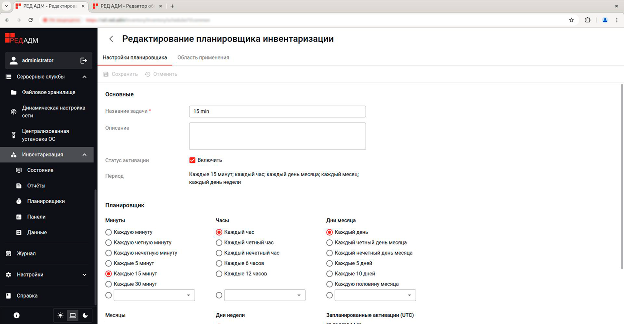Switch to light theme sun icon
Screen dimensions: 624x324
pyautogui.click(x=60, y=315)
